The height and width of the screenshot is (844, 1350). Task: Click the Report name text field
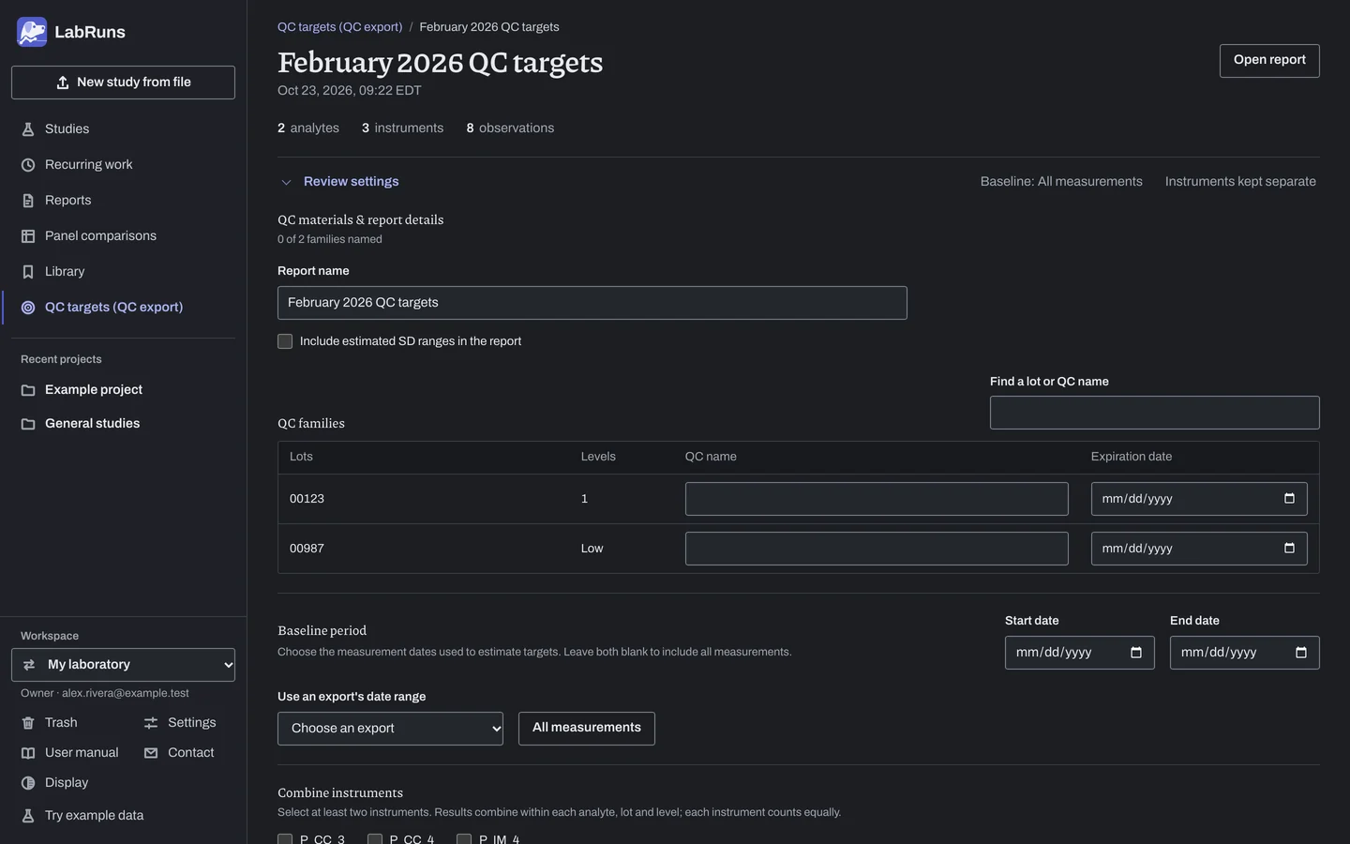[592, 303]
